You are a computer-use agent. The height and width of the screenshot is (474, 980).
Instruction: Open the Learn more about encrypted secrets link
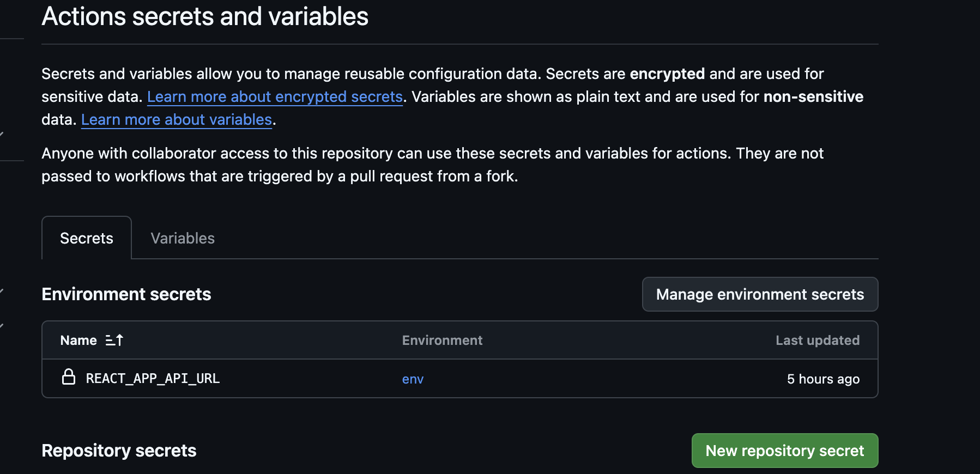(x=275, y=97)
